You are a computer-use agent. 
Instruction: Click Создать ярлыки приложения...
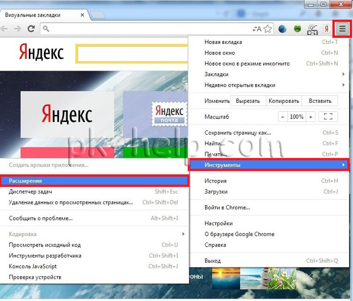pos(94,165)
